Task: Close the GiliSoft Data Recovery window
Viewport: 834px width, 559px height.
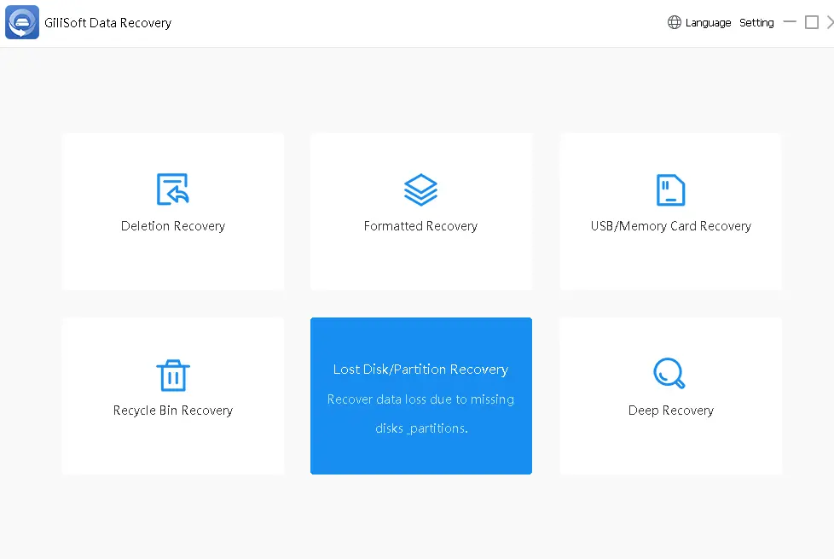Action: click(x=830, y=22)
